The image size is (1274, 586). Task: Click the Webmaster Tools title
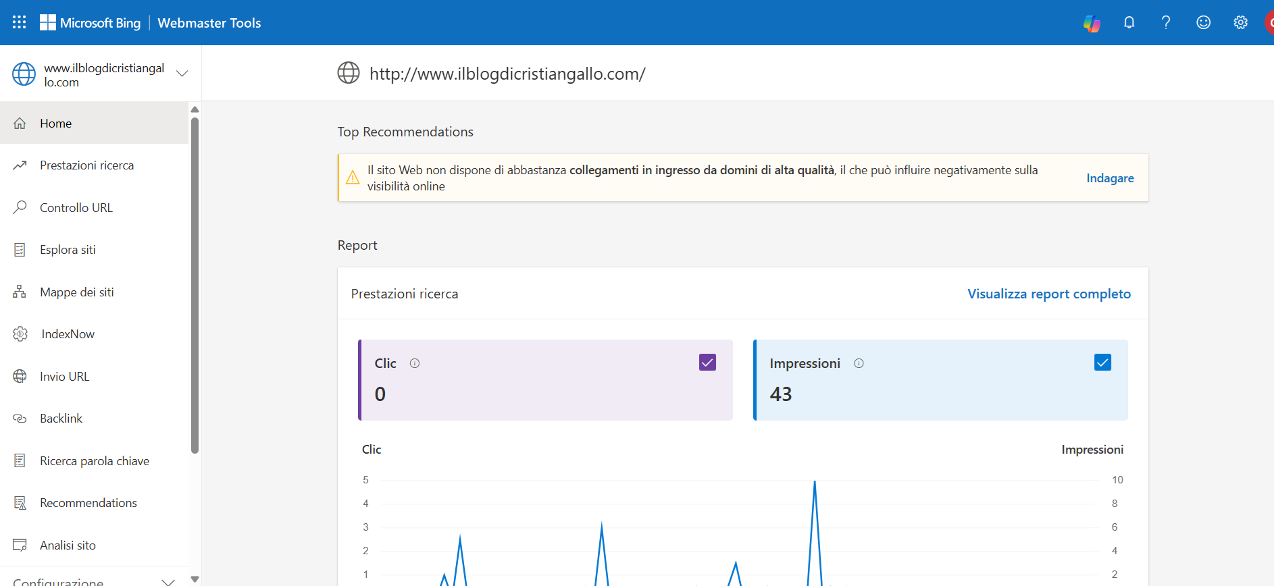click(209, 23)
